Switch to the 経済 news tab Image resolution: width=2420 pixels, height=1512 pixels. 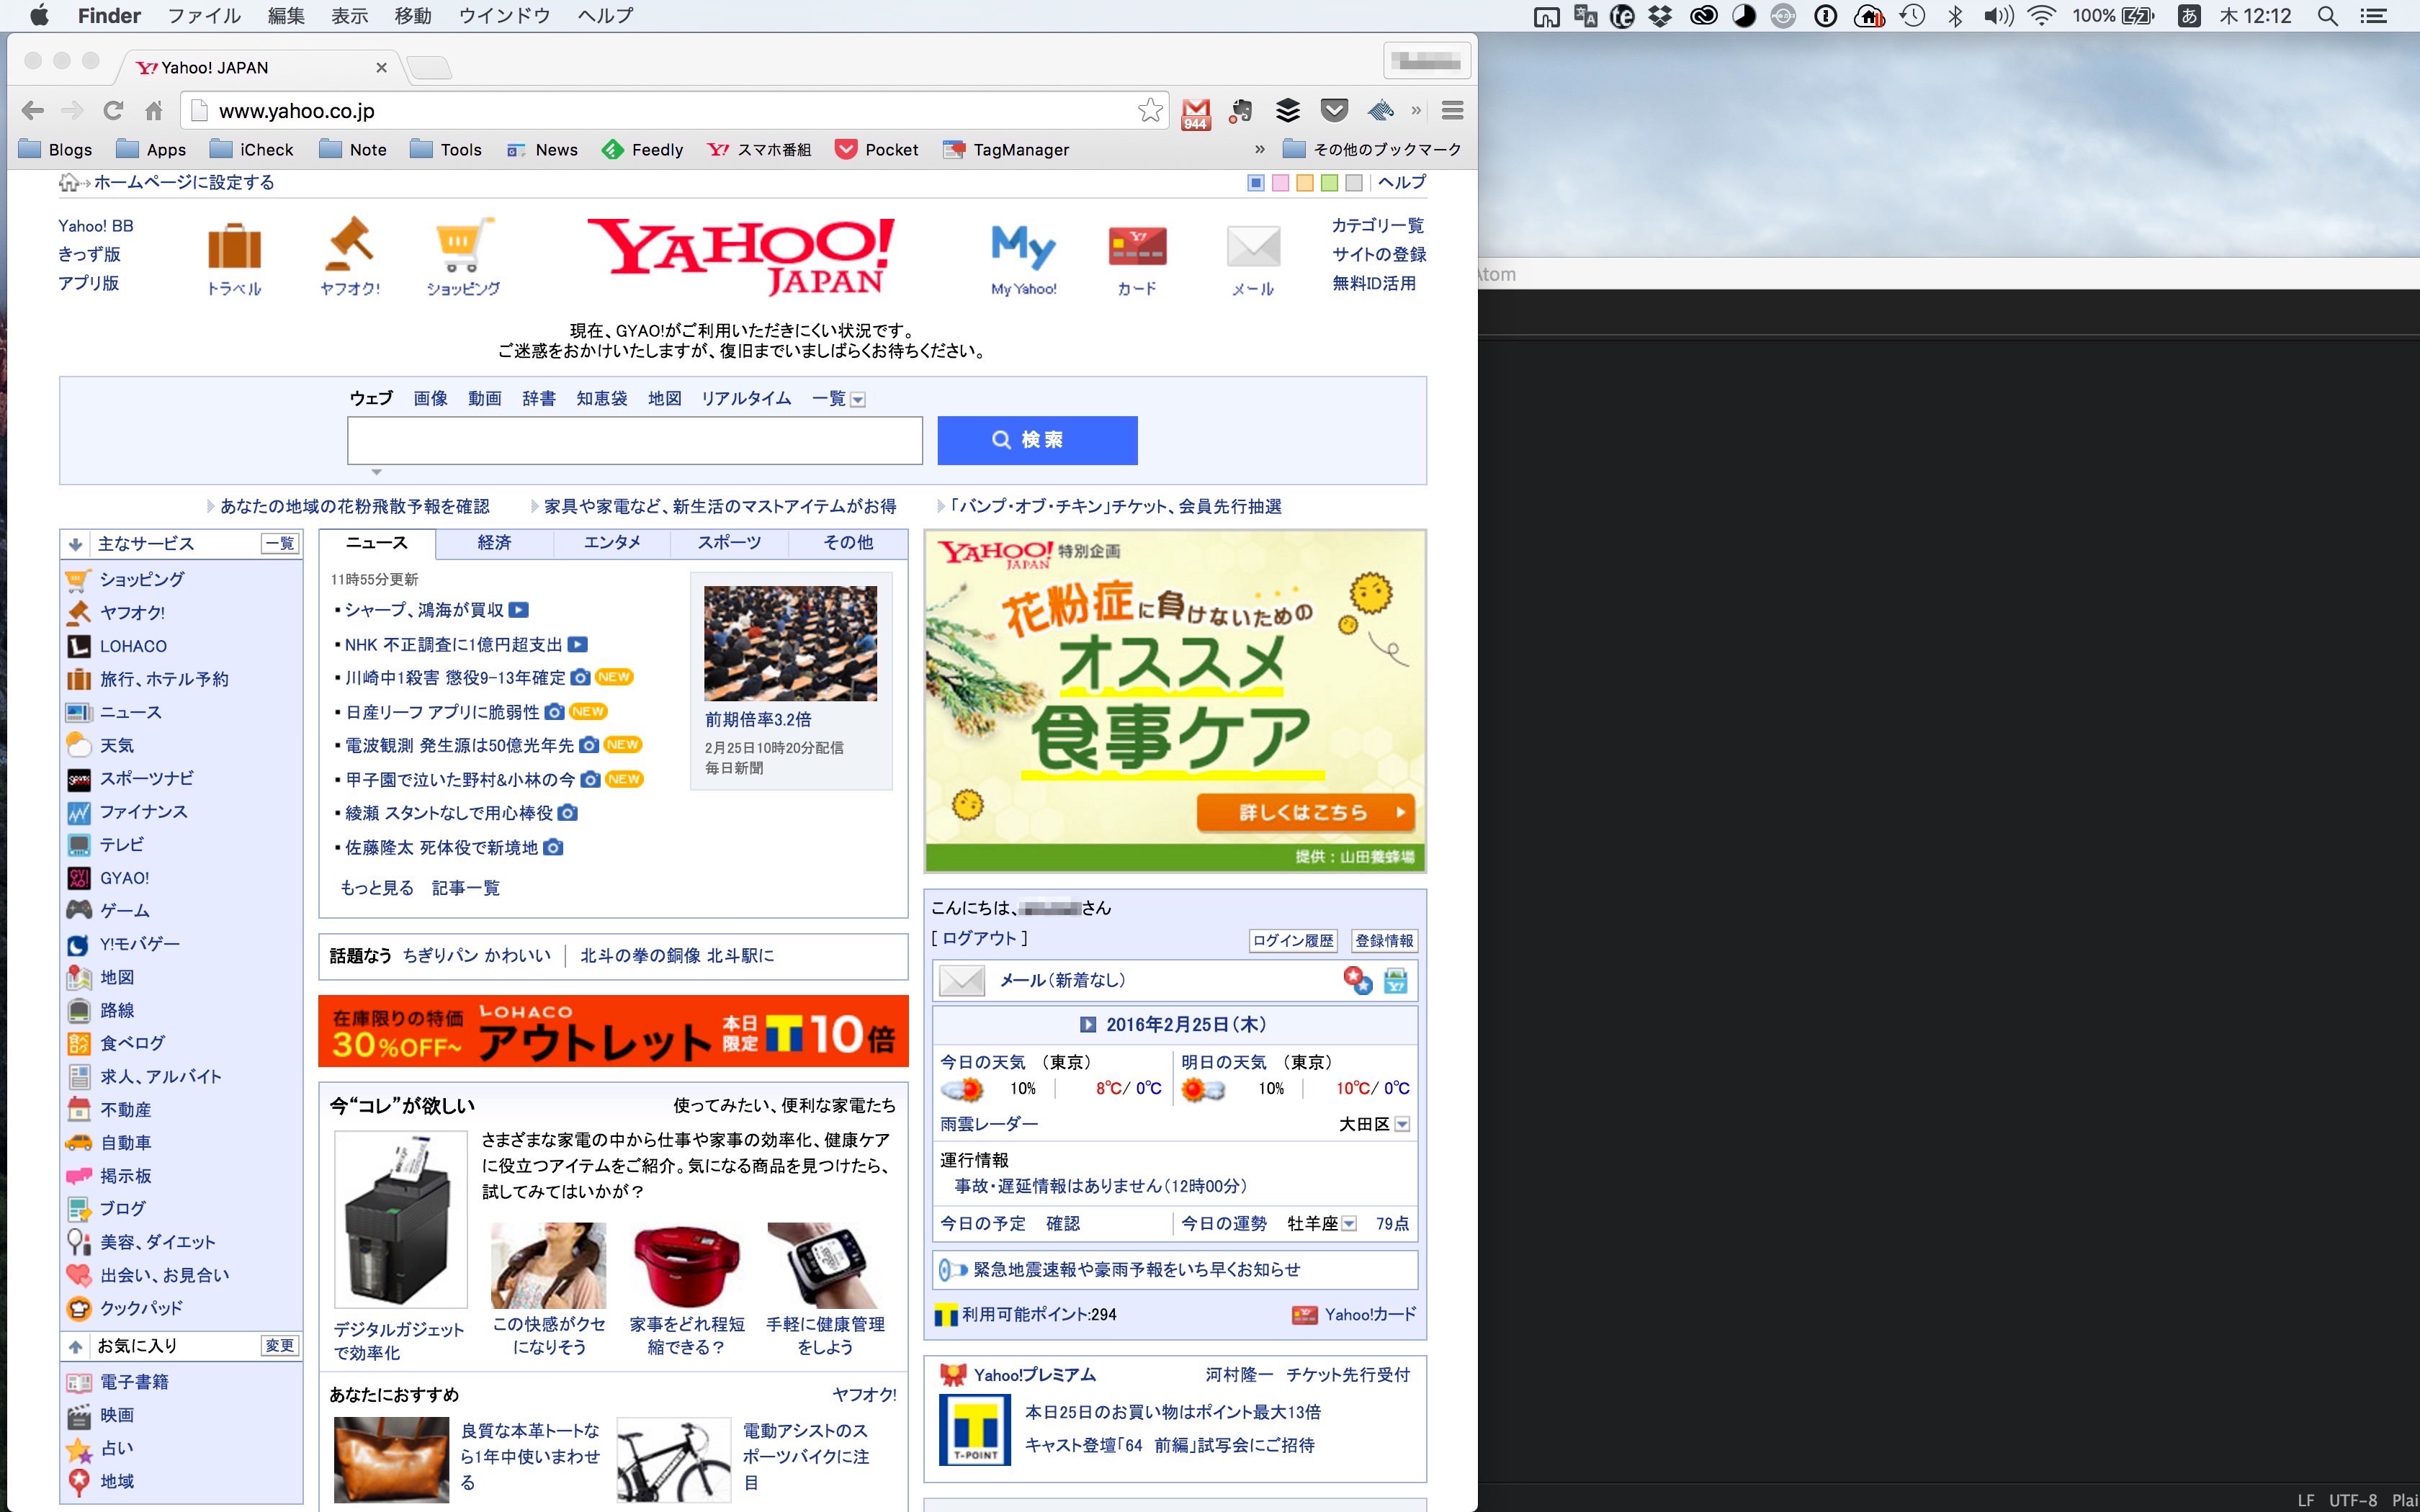pos(494,543)
